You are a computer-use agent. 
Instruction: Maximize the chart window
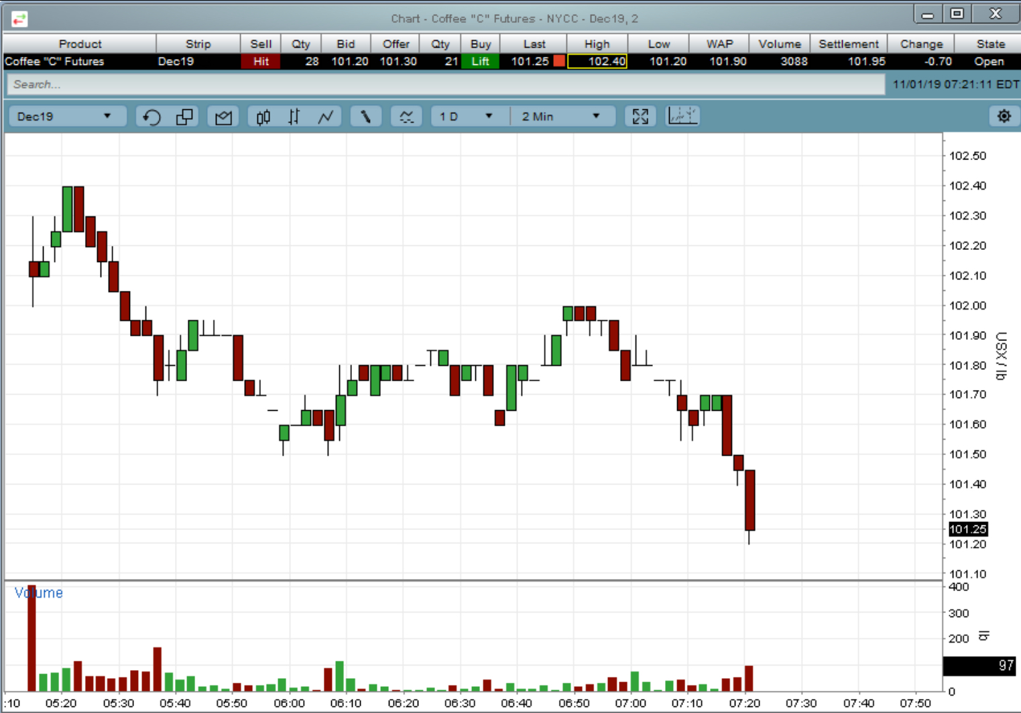[957, 14]
